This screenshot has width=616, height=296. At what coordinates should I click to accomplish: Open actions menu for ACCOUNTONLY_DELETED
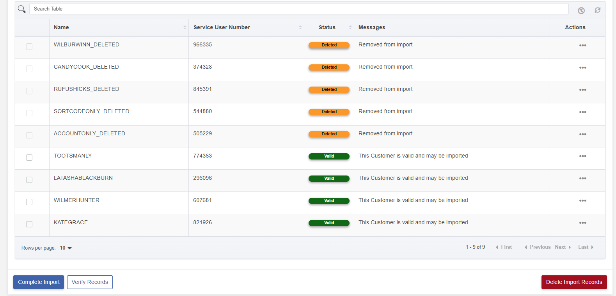583,135
